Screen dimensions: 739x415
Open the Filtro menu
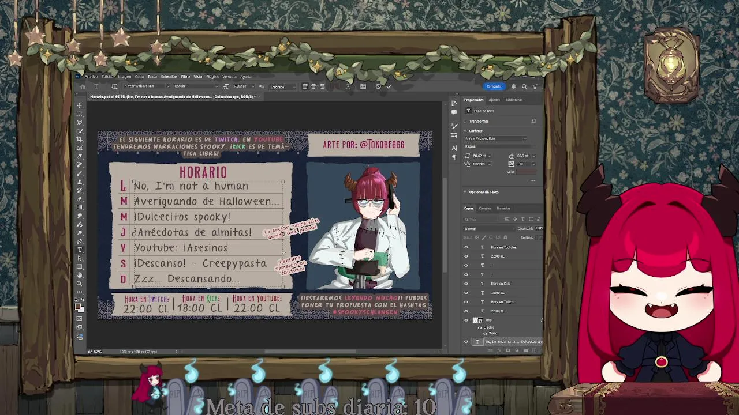tap(185, 77)
